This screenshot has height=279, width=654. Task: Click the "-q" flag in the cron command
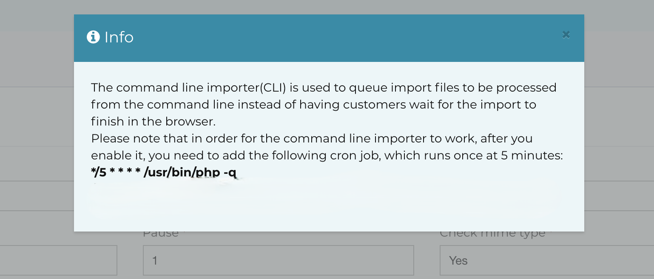pyautogui.click(x=230, y=173)
